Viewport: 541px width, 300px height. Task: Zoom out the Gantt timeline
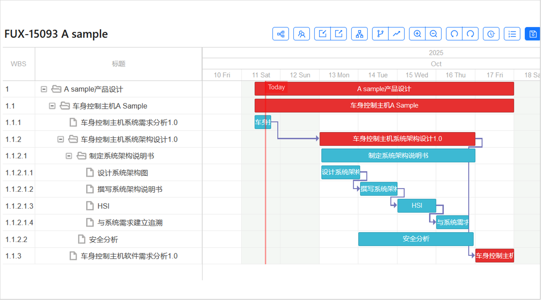click(x=433, y=34)
